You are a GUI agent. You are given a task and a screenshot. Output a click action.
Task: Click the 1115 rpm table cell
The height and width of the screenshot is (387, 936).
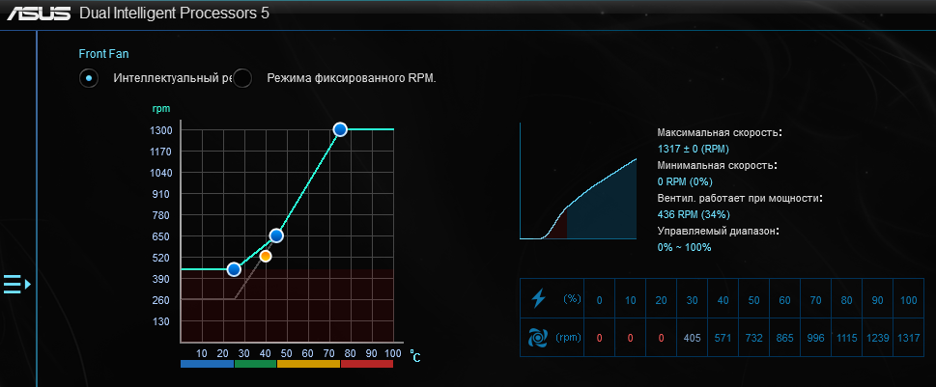pyautogui.click(x=846, y=338)
